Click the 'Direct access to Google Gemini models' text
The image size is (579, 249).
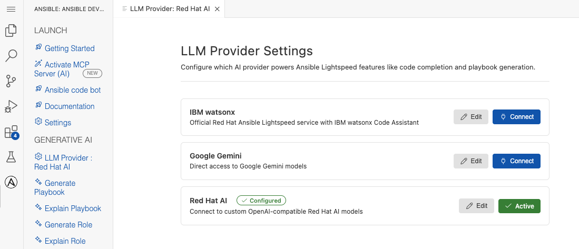pos(248,166)
